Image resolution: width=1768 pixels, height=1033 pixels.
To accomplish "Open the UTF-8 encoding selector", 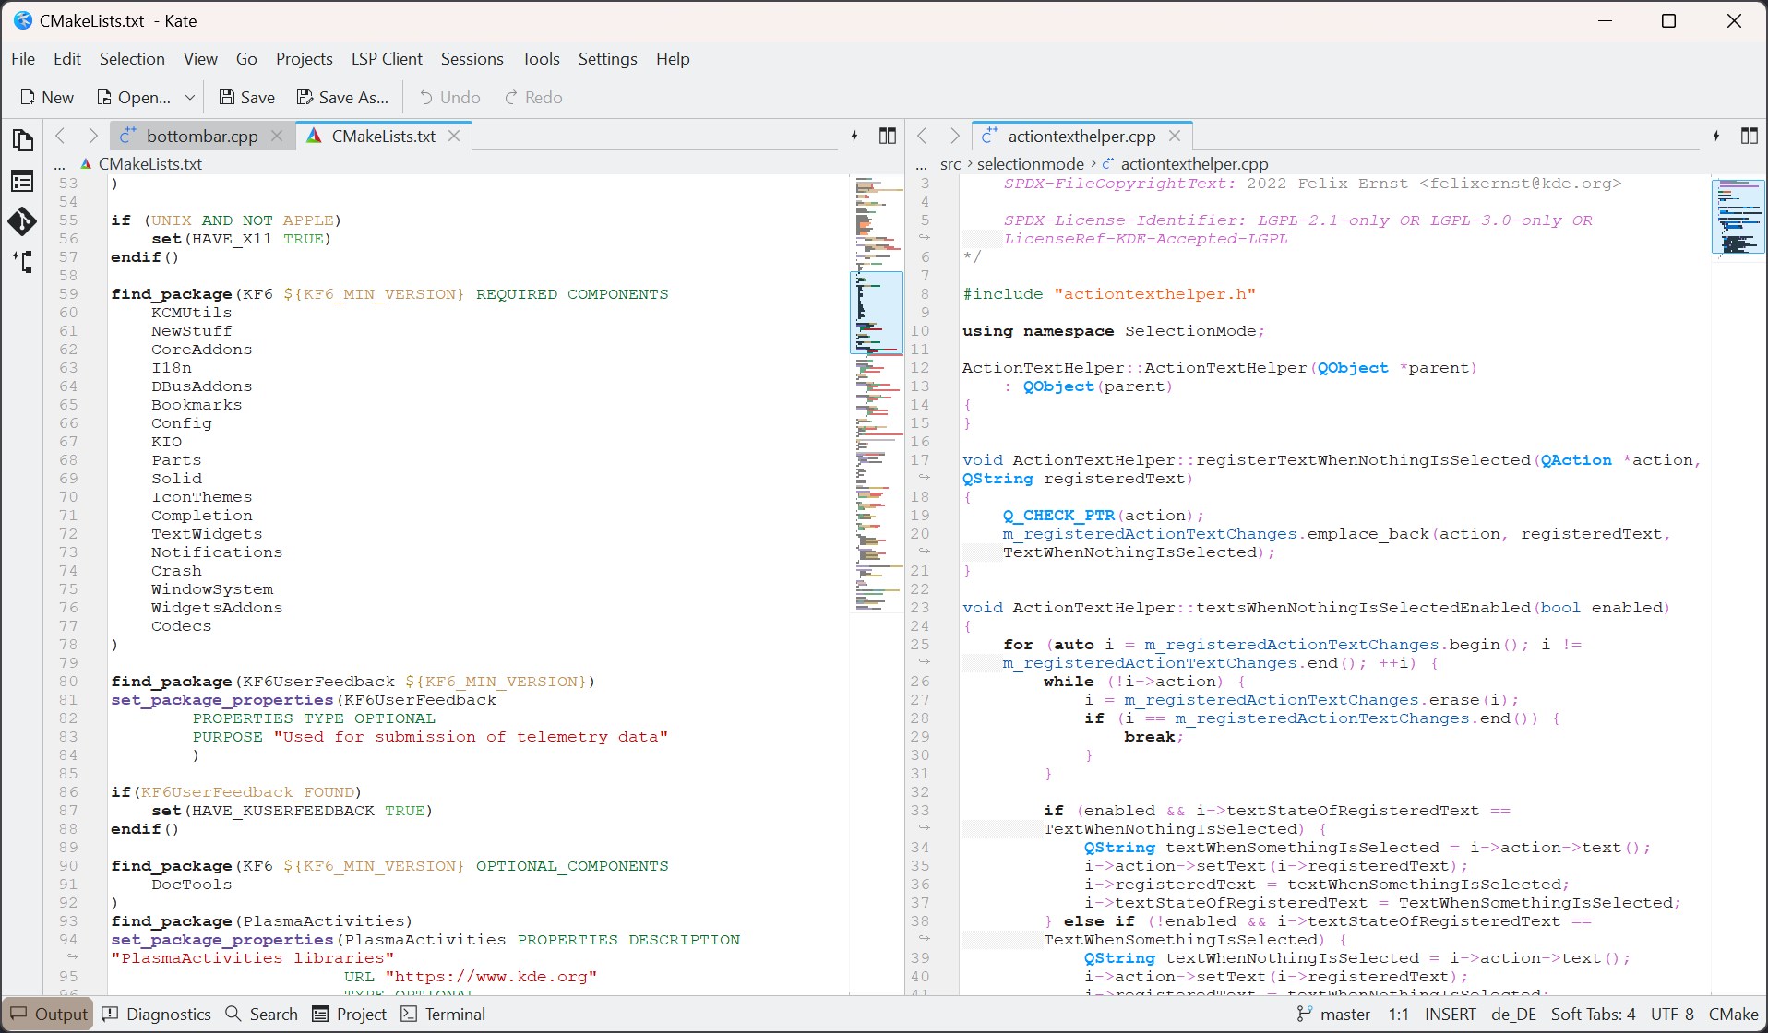I will pos(1672,1015).
